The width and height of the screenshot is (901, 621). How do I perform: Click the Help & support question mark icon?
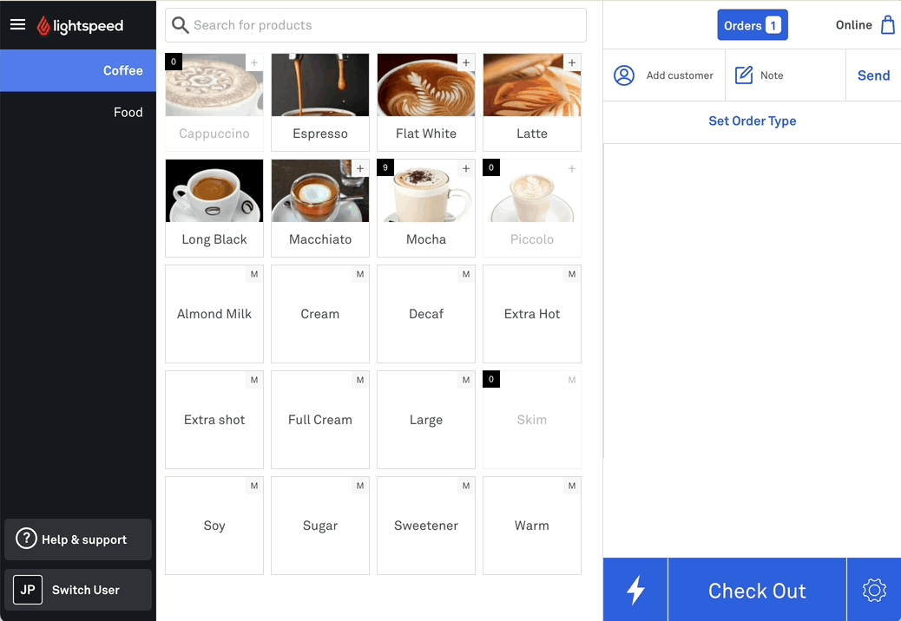tap(26, 539)
